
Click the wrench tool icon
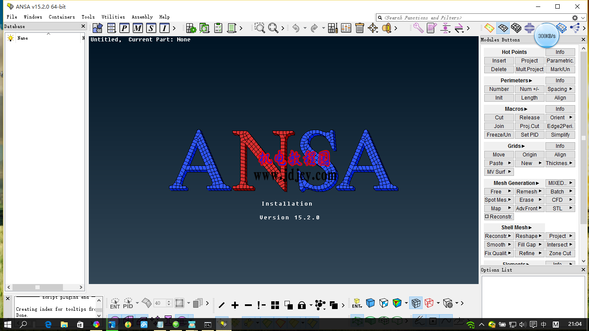click(418, 28)
